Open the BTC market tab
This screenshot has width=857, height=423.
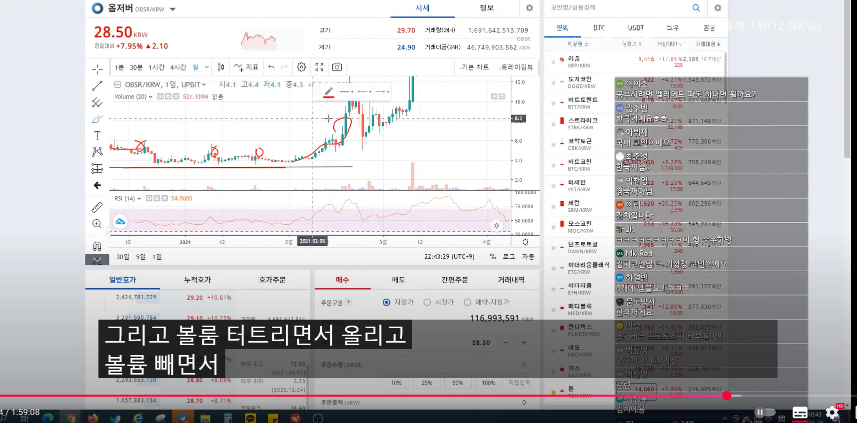pos(599,28)
